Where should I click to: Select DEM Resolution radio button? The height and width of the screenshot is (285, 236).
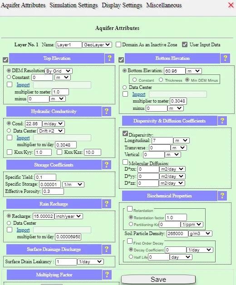[x=9, y=70]
